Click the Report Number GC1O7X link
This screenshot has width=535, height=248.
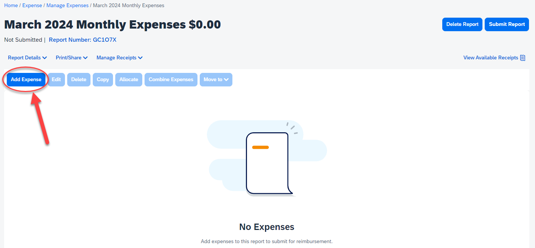[x=83, y=40]
